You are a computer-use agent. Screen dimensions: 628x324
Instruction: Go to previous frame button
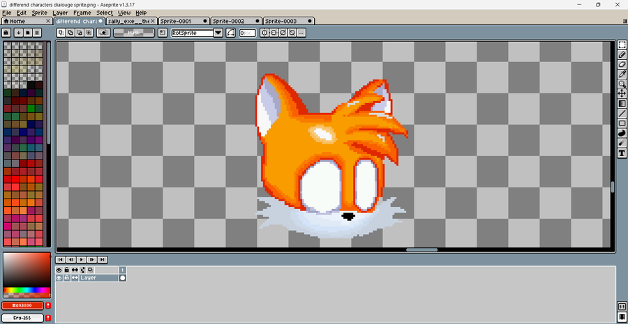[x=71, y=260]
